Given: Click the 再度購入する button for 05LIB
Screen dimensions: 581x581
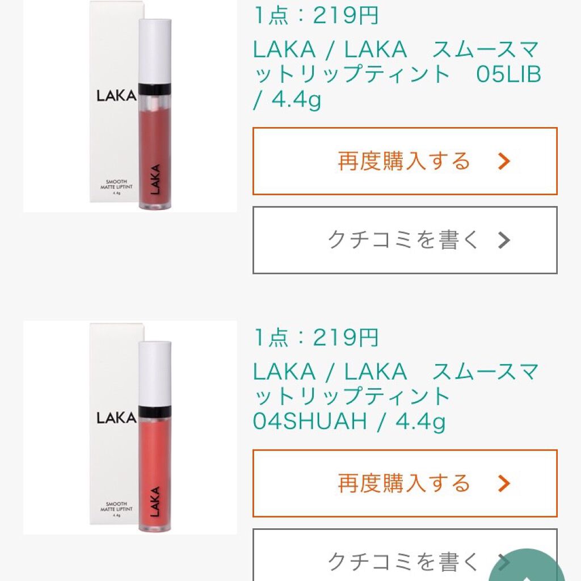Looking at the screenshot, I should pyautogui.click(x=405, y=162).
